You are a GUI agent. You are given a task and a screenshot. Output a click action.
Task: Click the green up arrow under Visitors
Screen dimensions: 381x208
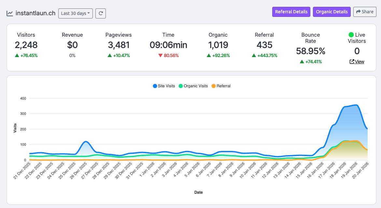(17, 55)
